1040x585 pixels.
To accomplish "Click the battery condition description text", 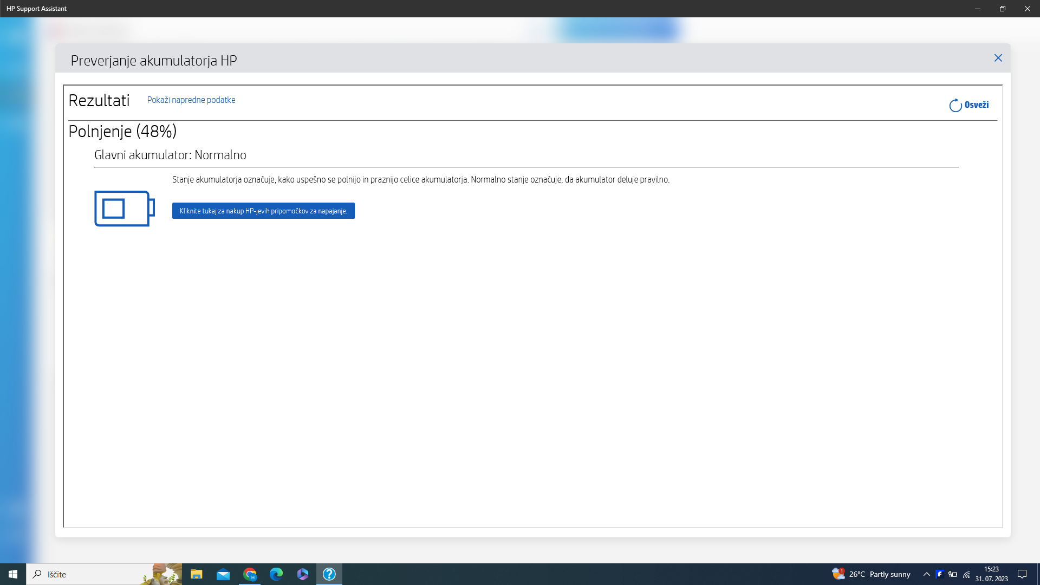I will click(421, 179).
